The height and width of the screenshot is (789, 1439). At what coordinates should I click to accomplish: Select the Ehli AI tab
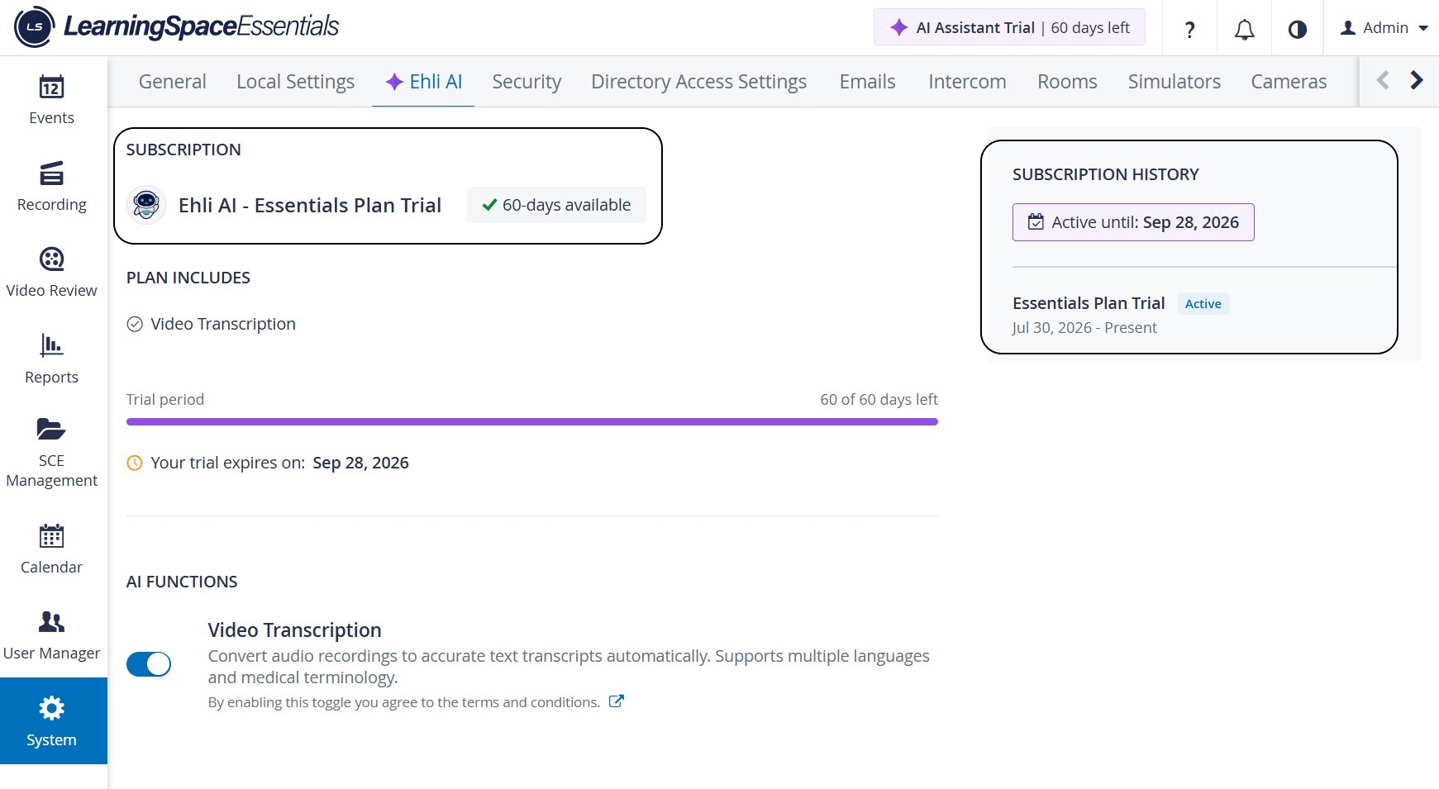click(x=423, y=82)
